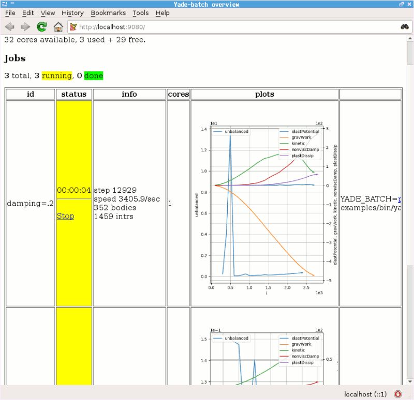Go to the home page via house icon
Viewport: 414px width, 400px height.
(x=58, y=27)
